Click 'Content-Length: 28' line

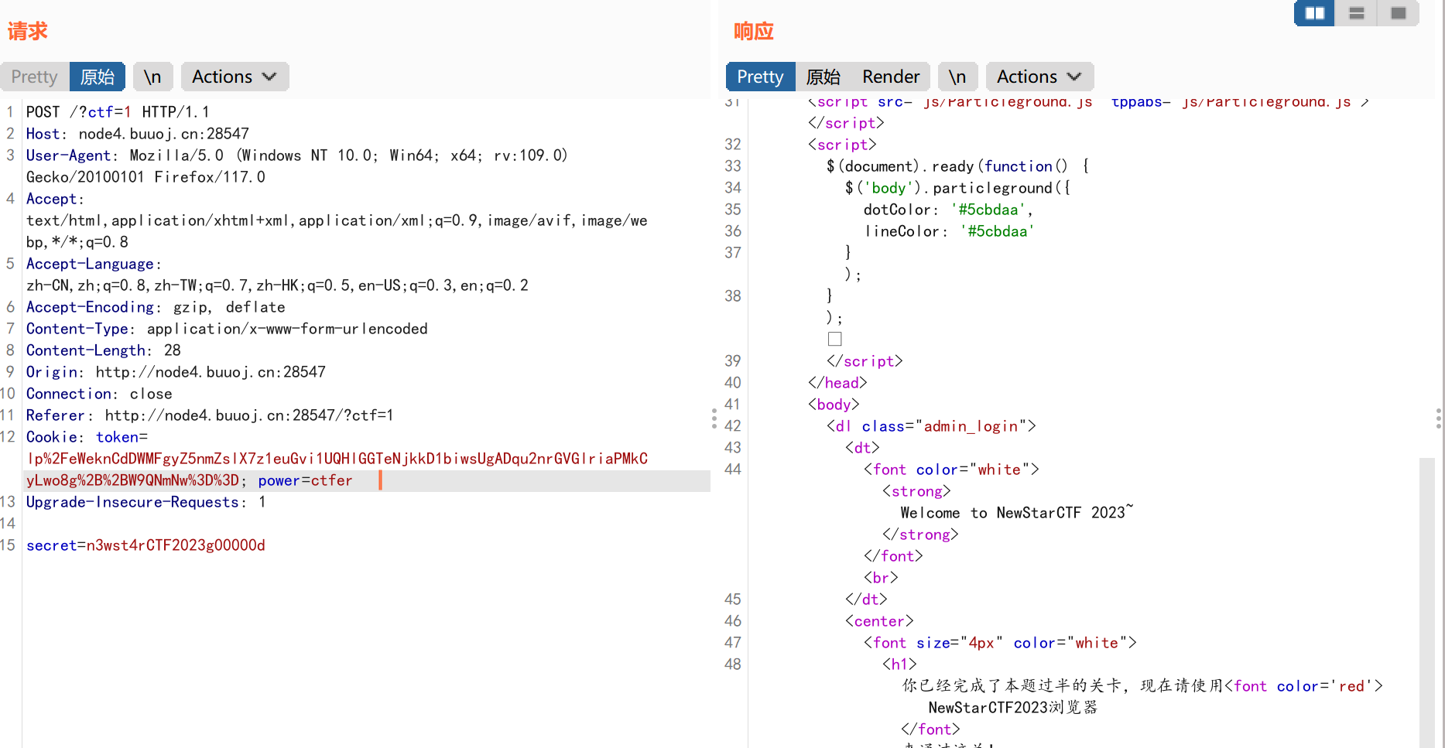[104, 350]
